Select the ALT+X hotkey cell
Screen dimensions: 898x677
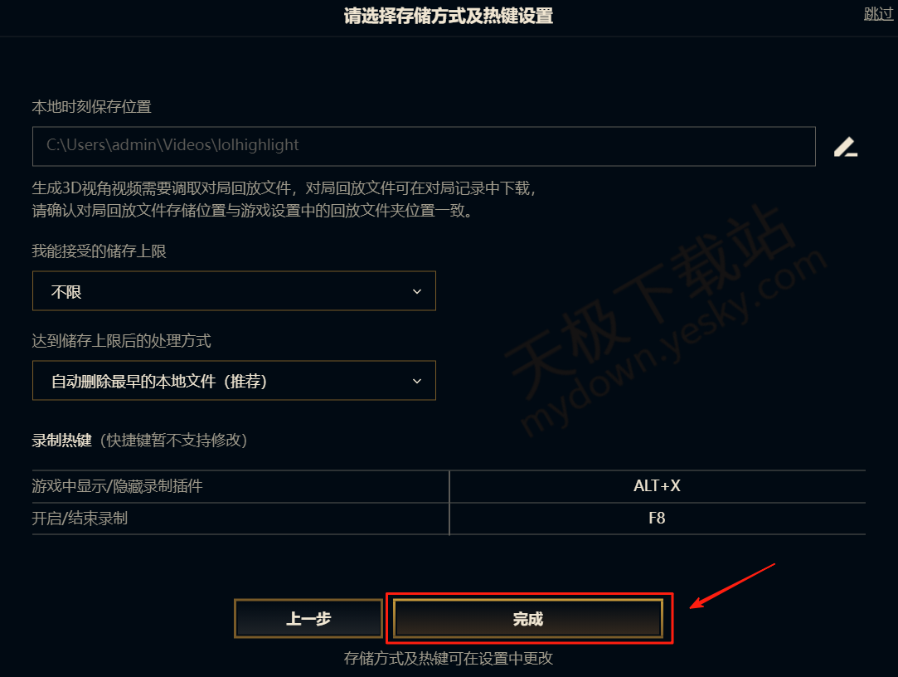pos(657,486)
